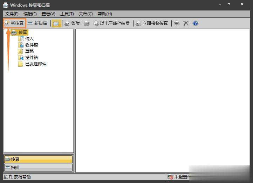Image resolution: width=253 pixels, height=183 pixels.
Task: Toggle the preview pane toolbar icon
Action: point(56,24)
